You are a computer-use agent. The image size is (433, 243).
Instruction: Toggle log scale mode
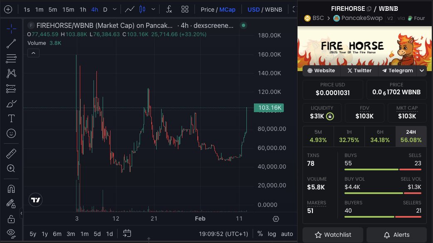tap(272, 234)
